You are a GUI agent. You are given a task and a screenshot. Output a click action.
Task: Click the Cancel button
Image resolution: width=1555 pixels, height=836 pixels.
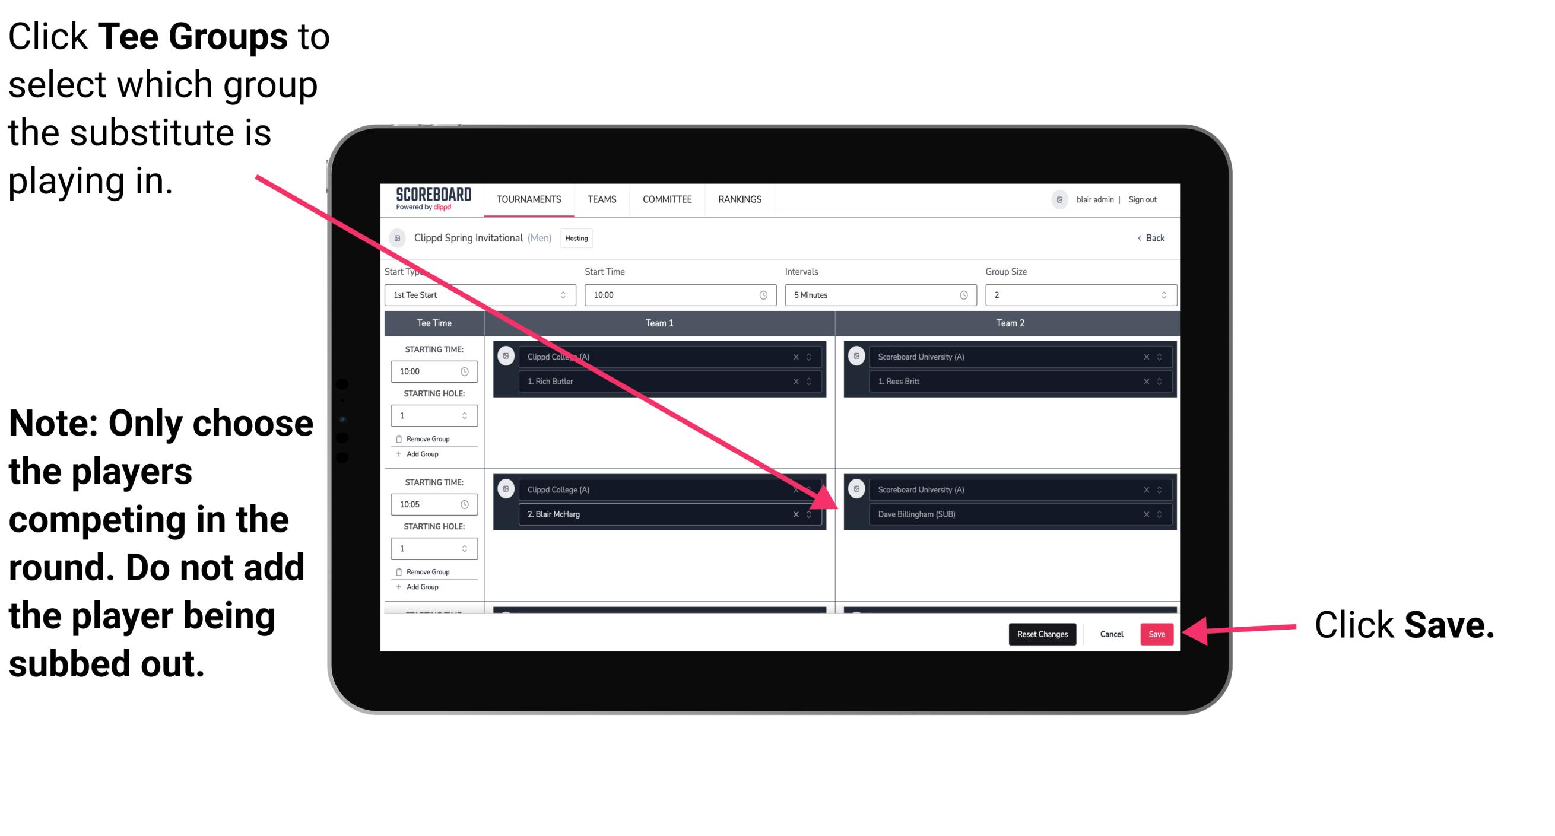coord(1110,633)
